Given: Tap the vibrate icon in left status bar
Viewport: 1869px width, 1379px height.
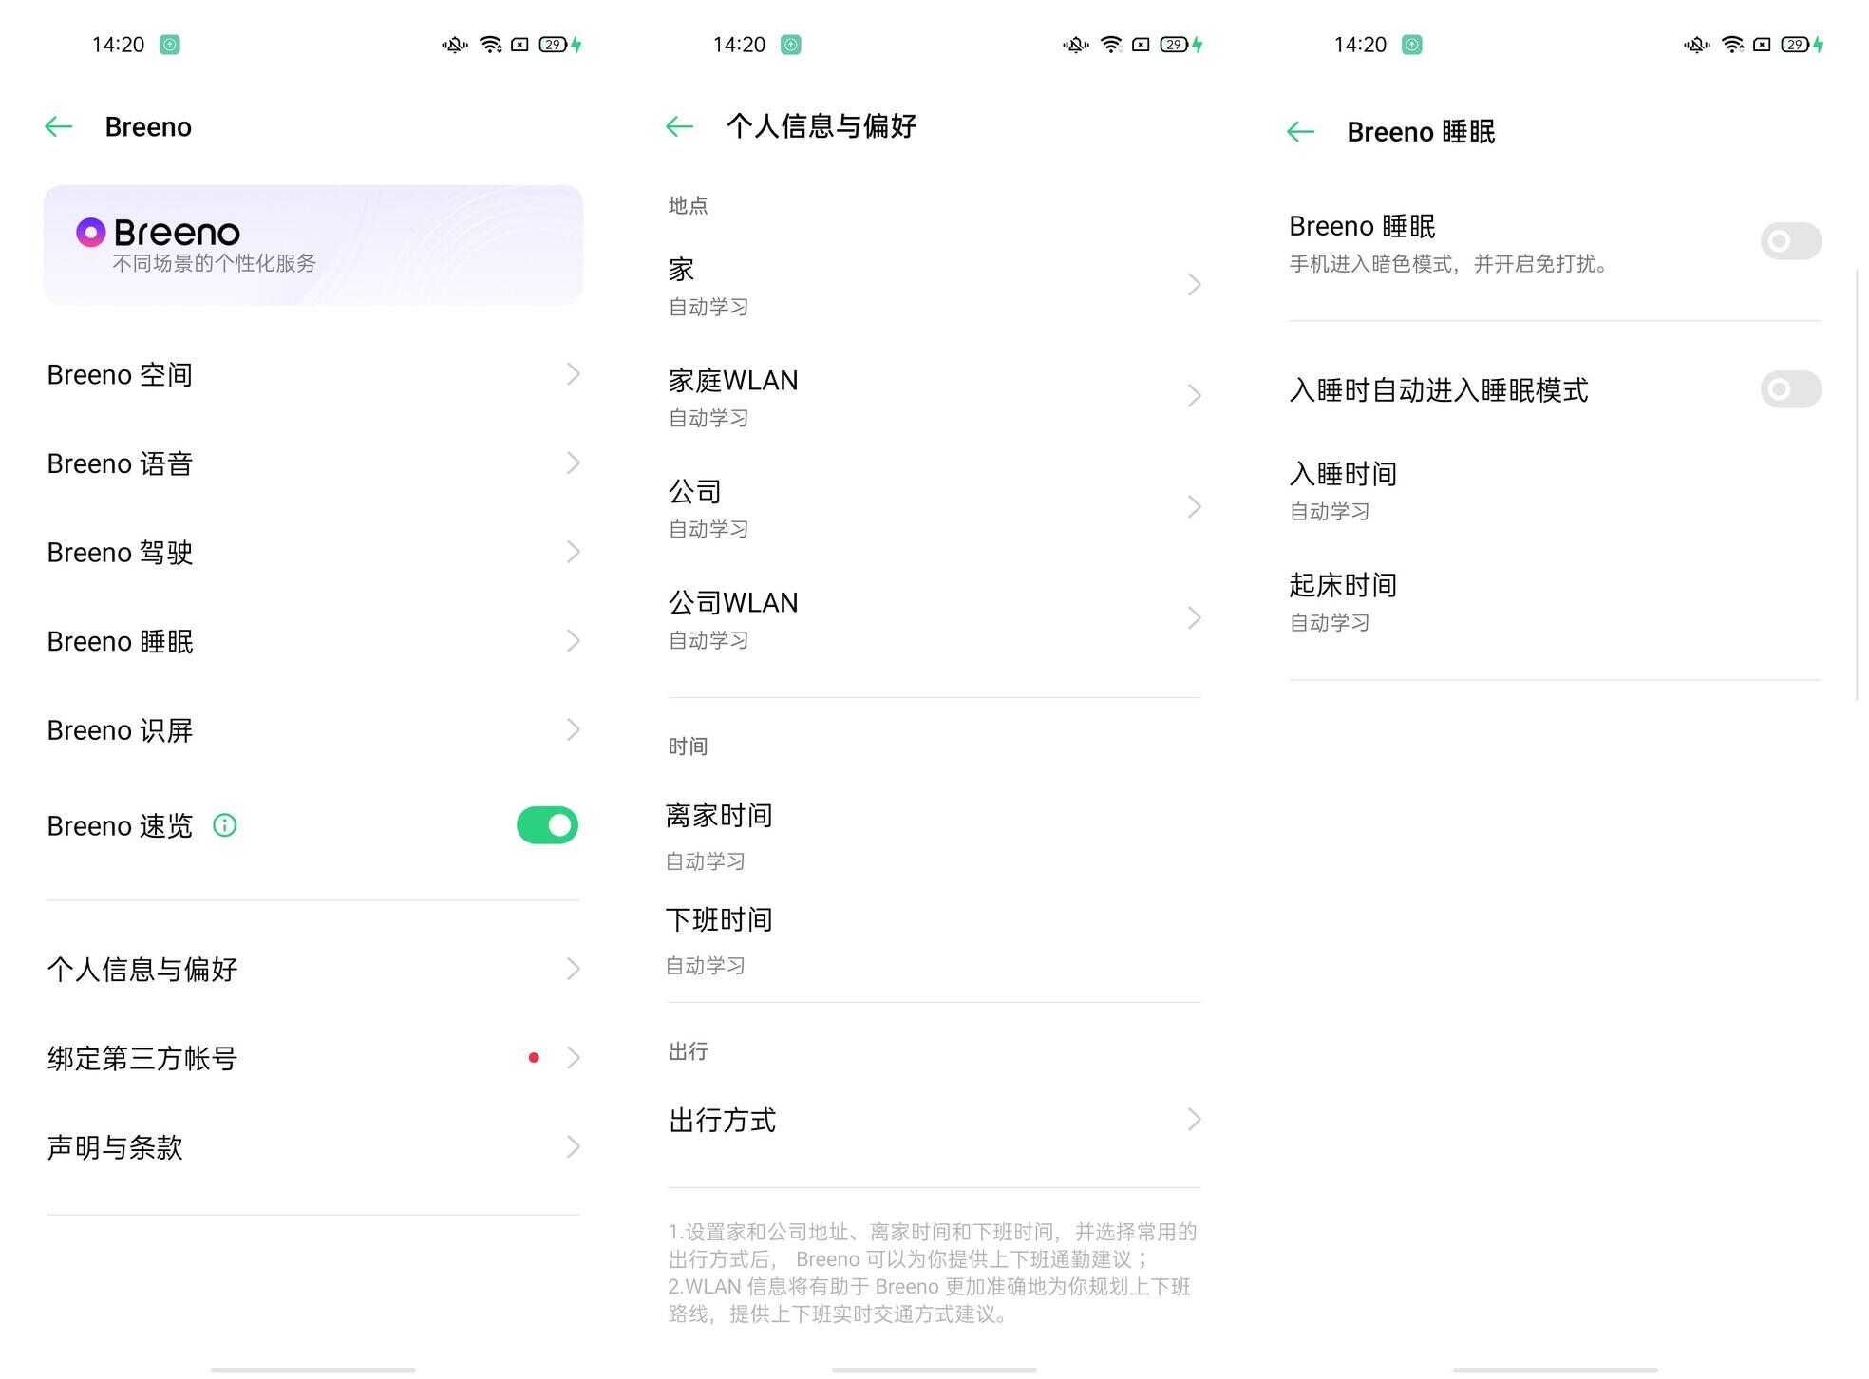Looking at the screenshot, I should click(x=455, y=45).
